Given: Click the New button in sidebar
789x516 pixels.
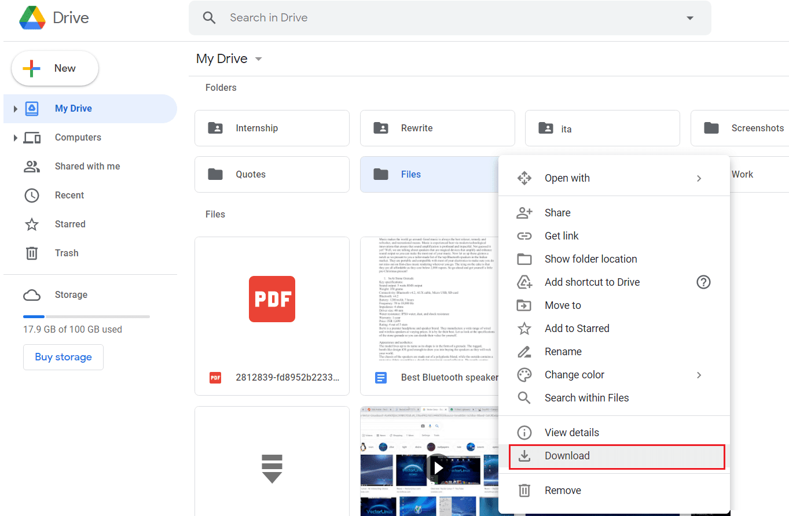Looking at the screenshot, I should [54, 68].
